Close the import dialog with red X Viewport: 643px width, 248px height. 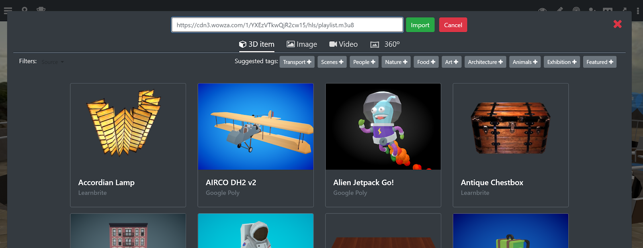click(x=618, y=24)
